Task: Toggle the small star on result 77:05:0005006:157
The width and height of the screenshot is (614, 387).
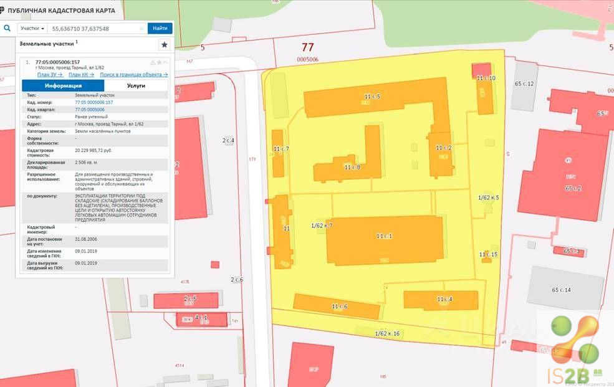Action: [159, 62]
